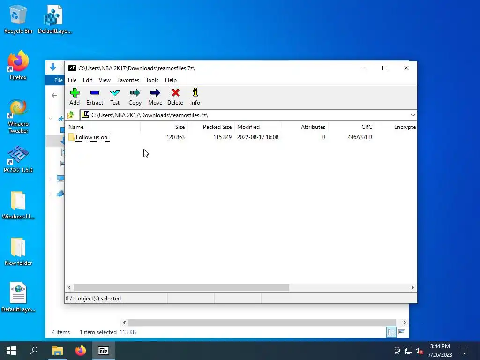Click the Add toolbar icon in 7-Zip
Image resolution: width=480 pixels, height=360 pixels.
pos(75,97)
